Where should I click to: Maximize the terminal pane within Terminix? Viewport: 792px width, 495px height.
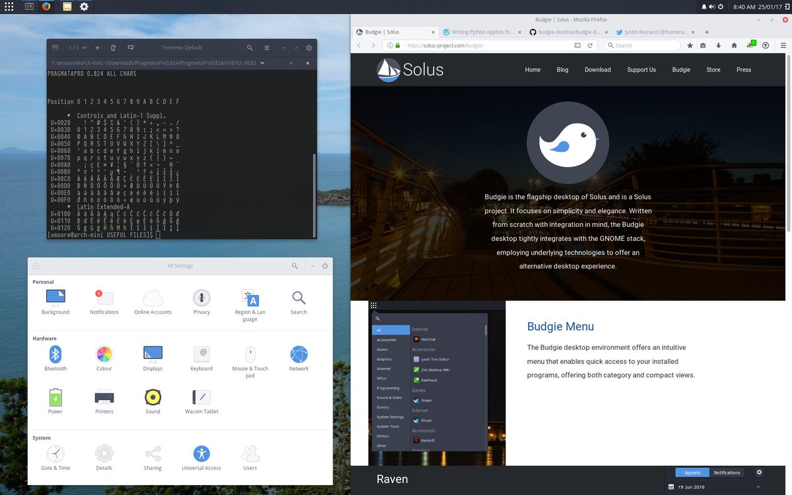click(x=291, y=63)
